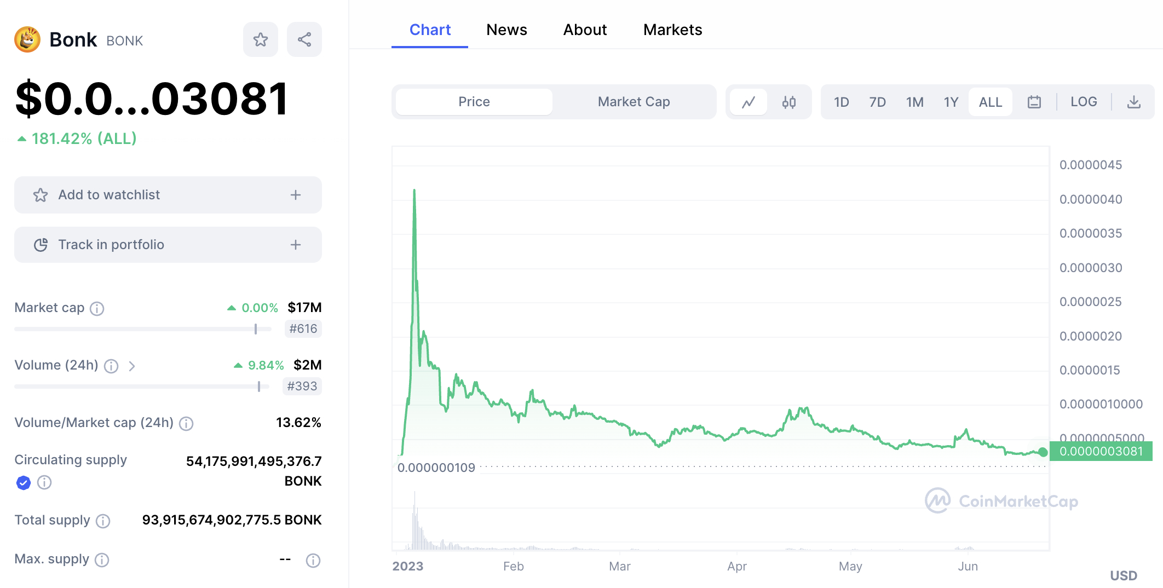Star Bonk as a favorite
The height and width of the screenshot is (588, 1163).
261,39
